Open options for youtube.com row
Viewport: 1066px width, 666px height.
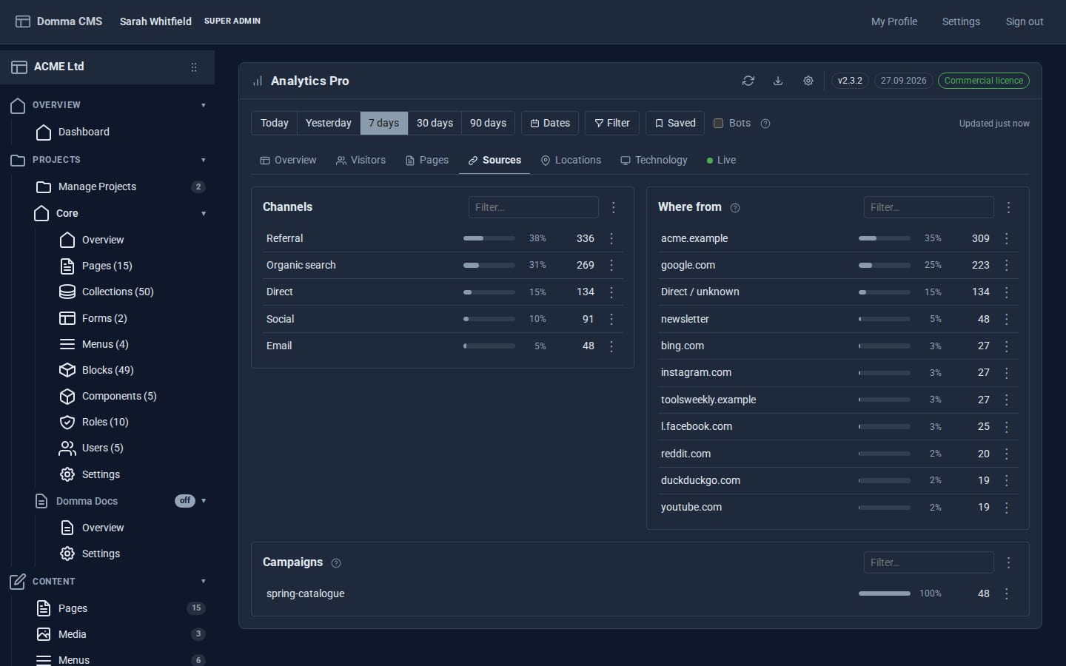click(x=1007, y=507)
